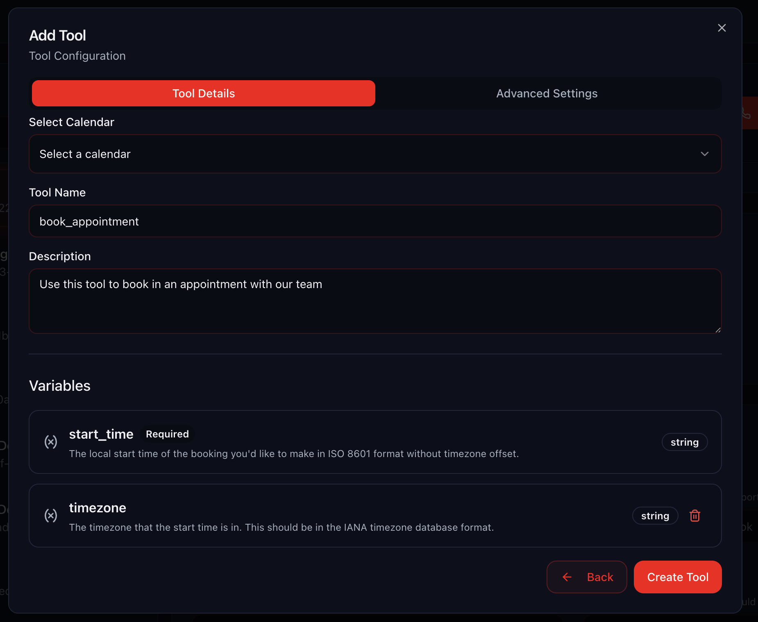The height and width of the screenshot is (622, 758).
Task: Click inside the Description text area
Action: (374, 302)
